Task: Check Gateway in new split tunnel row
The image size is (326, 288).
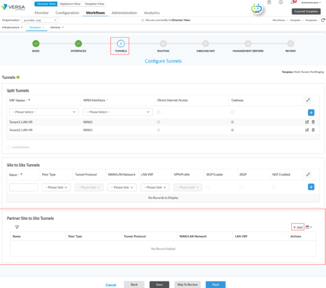Action: coord(233,112)
